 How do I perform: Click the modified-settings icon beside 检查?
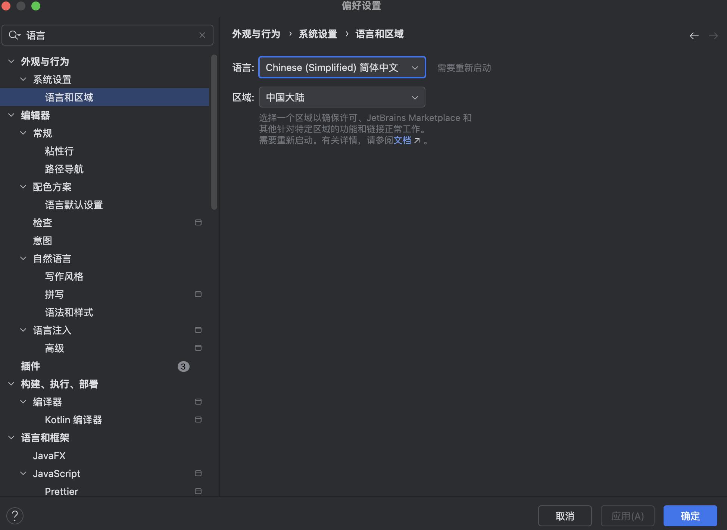(x=198, y=222)
